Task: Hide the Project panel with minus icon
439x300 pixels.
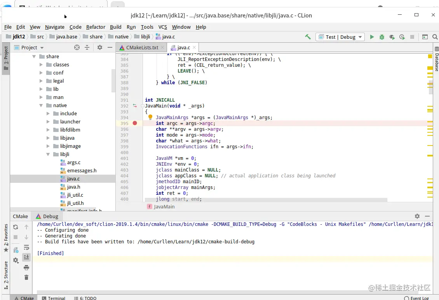Action: 110,47
